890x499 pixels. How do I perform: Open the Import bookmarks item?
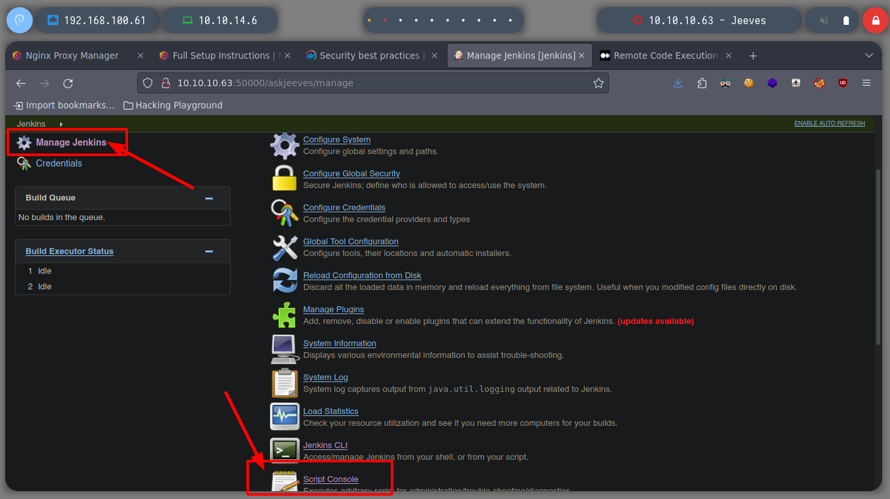click(64, 105)
